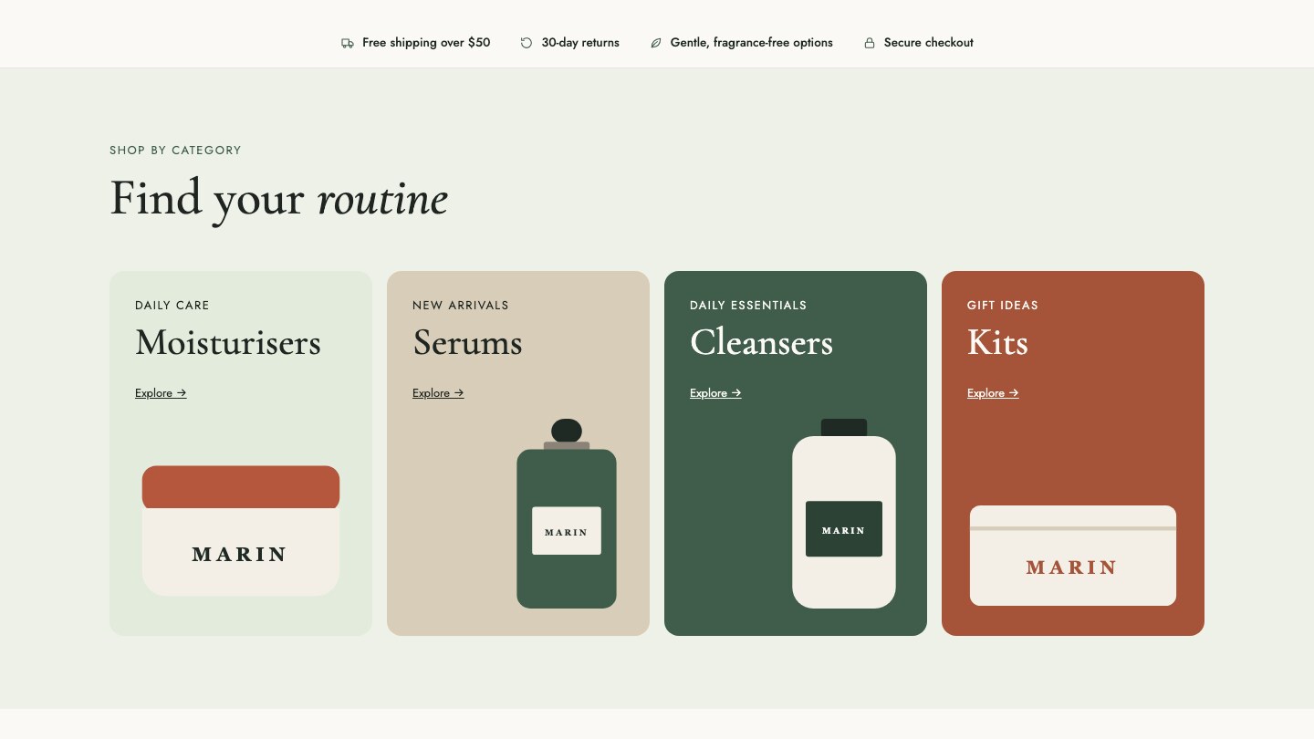Open Explore link under Moisturisers

[x=161, y=393]
